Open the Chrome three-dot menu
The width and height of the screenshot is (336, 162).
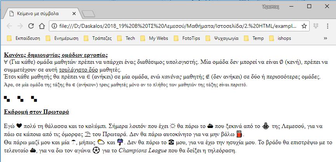pyautogui.click(x=327, y=26)
